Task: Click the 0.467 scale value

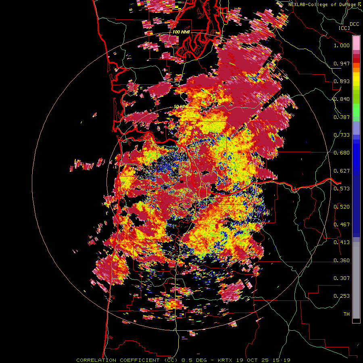Action: 342,225
